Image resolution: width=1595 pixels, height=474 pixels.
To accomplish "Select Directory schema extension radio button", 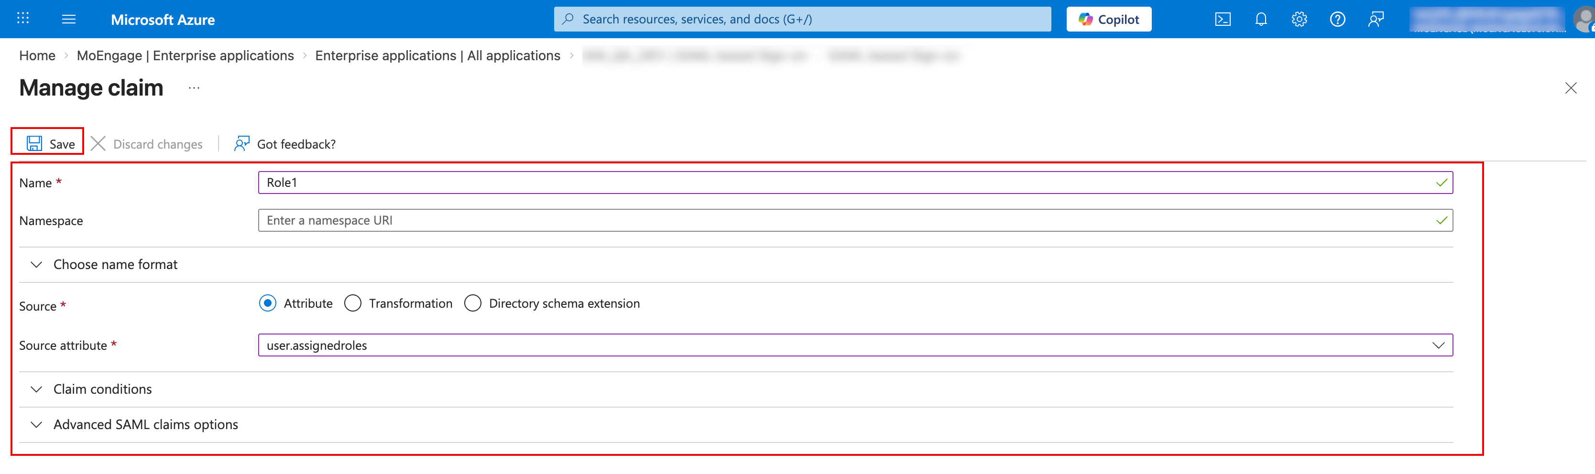I will point(473,303).
